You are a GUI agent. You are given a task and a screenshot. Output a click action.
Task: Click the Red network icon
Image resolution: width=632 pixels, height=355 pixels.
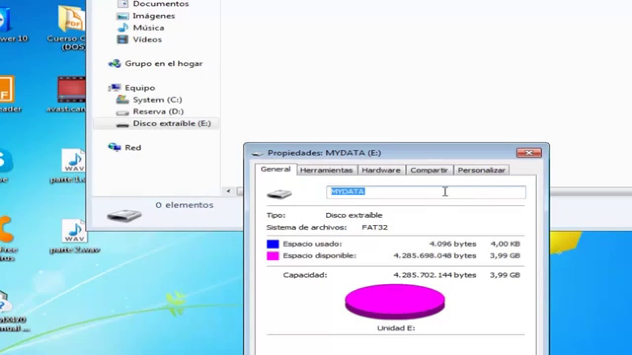pos(115,147)
